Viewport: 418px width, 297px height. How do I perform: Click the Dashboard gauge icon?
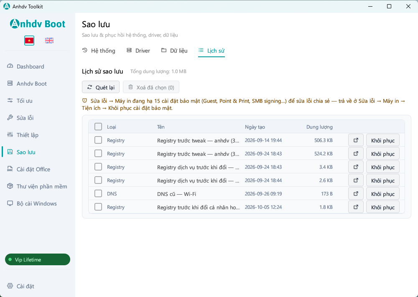point(10,66)
